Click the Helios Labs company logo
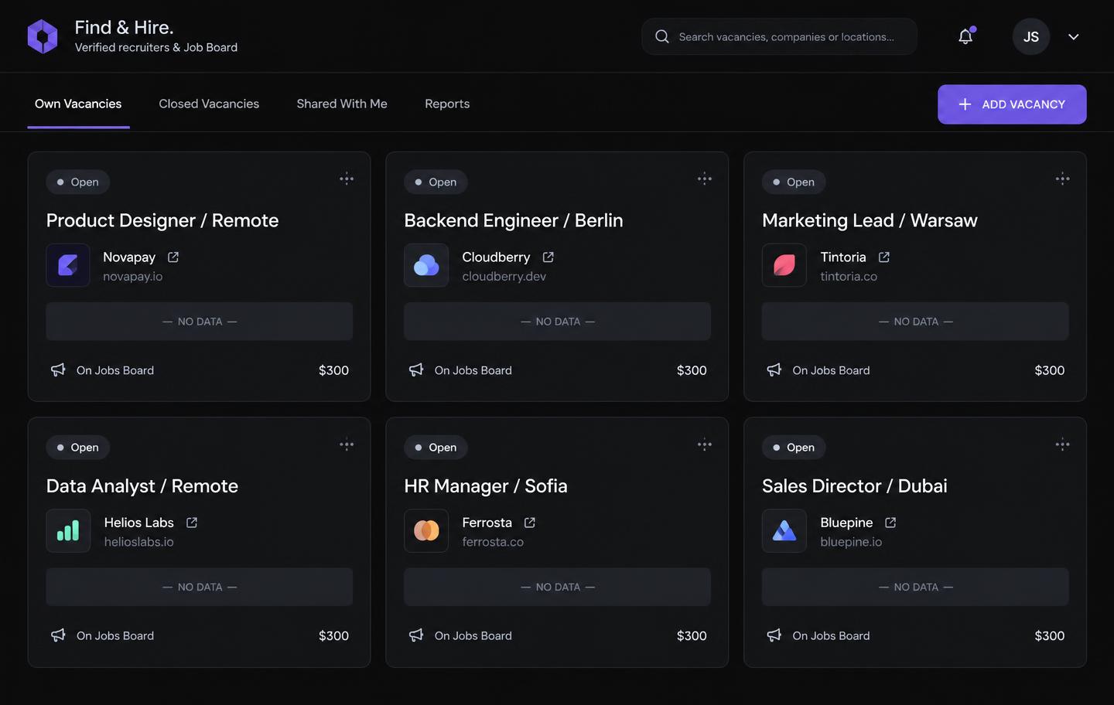 point(68,531)
